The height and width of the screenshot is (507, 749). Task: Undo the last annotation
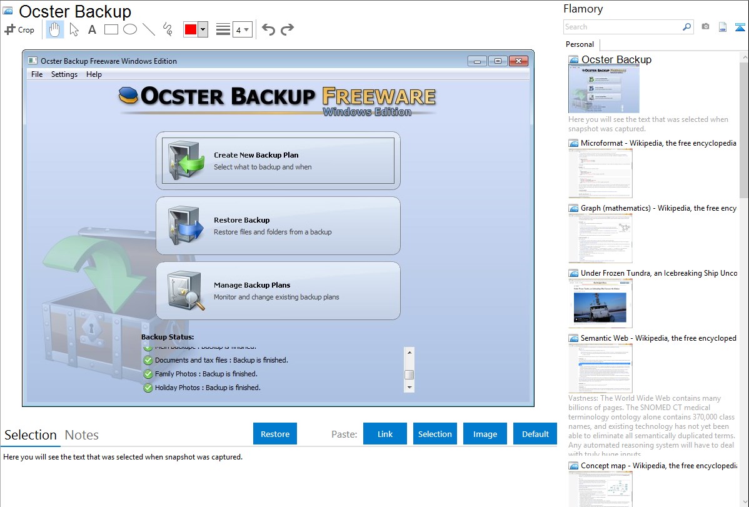268,29
